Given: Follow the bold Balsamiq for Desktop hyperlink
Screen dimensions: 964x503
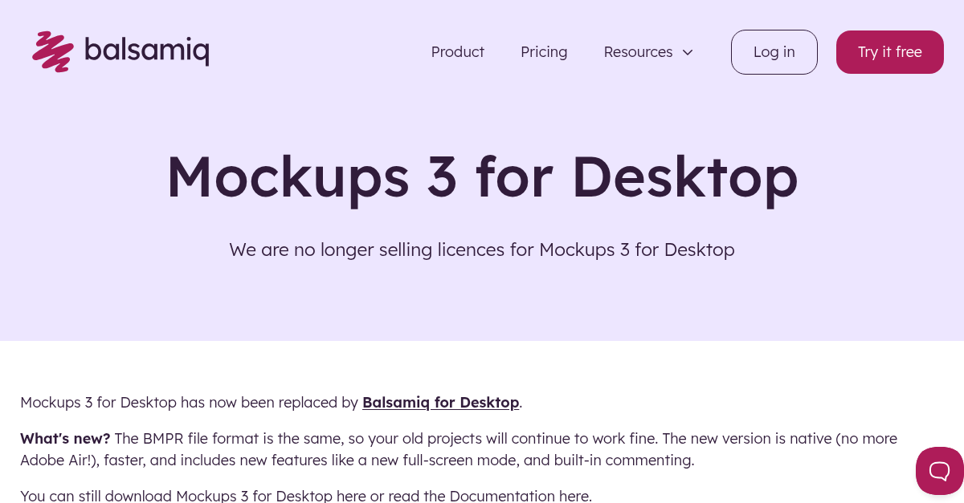Looking at the screenshot, I should [440, 402].
